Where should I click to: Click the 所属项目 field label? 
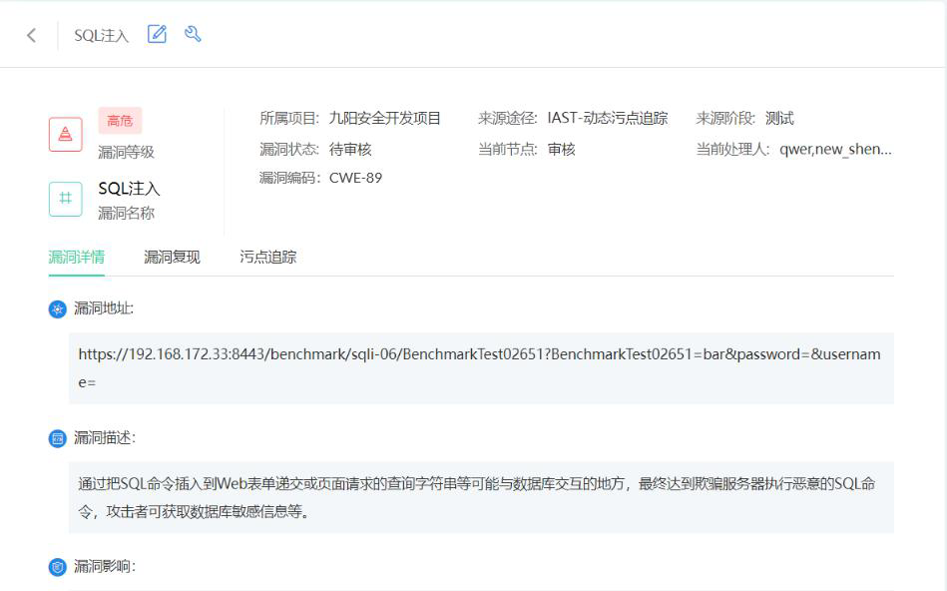tap(289, 118)
